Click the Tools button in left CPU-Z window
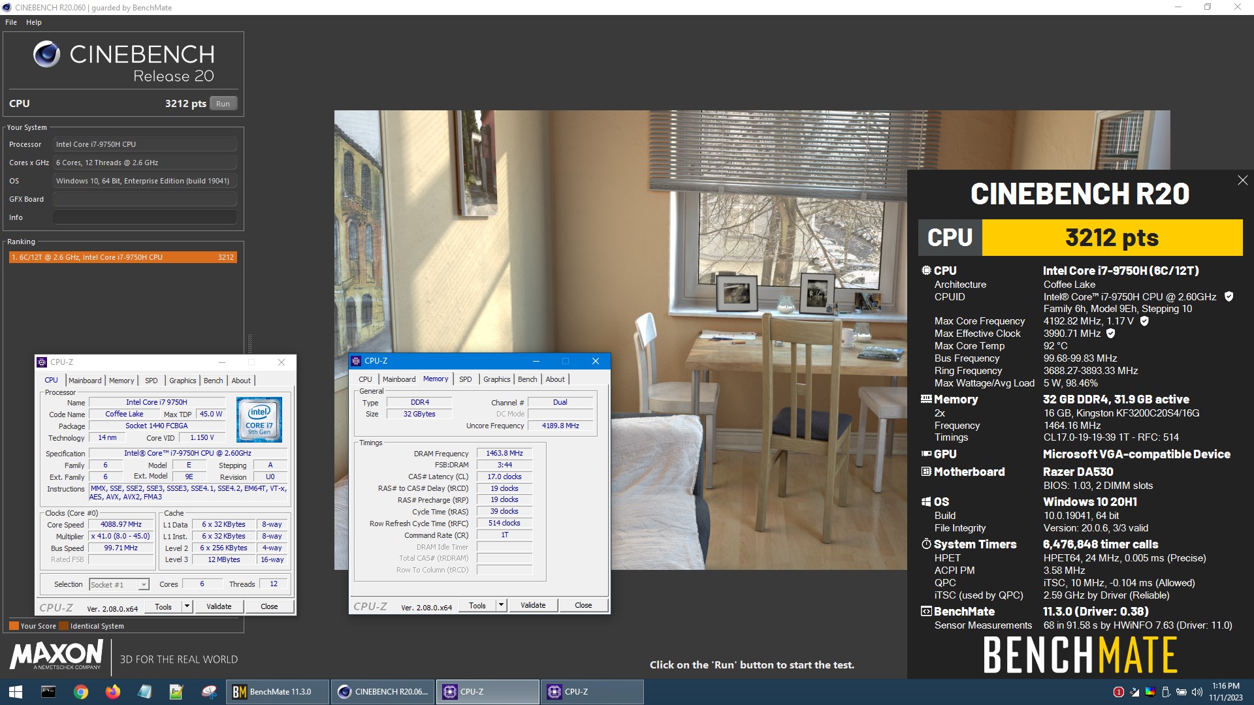Screen dimensions: 1254x705 [163, 606]
